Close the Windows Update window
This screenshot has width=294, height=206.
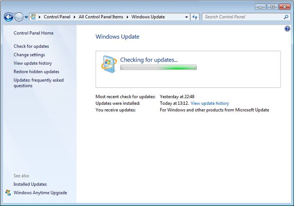click(x=285, y=7)
